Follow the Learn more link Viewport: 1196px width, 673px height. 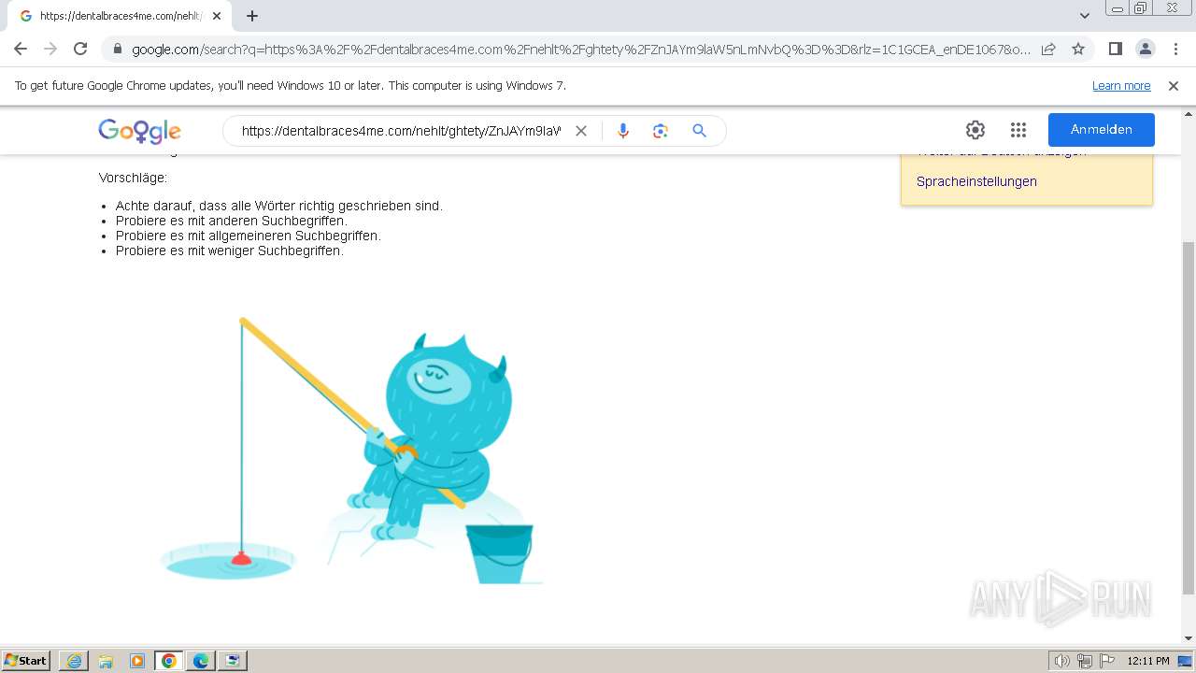[x=1121, y=86]
